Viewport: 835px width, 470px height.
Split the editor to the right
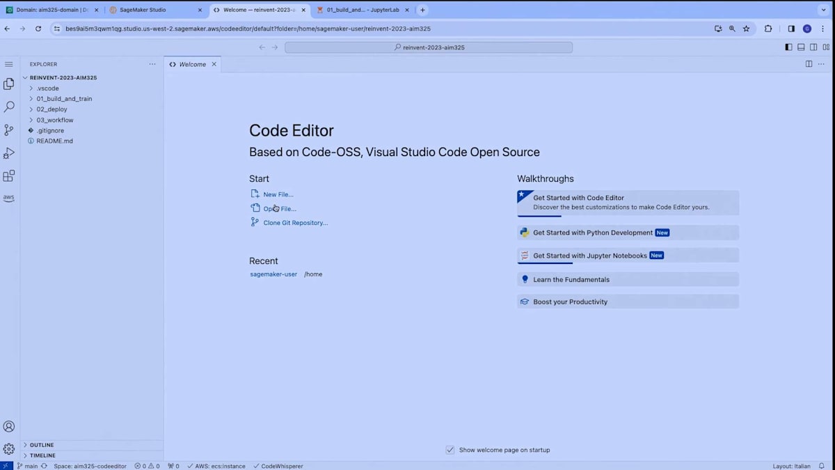point(809,64)
